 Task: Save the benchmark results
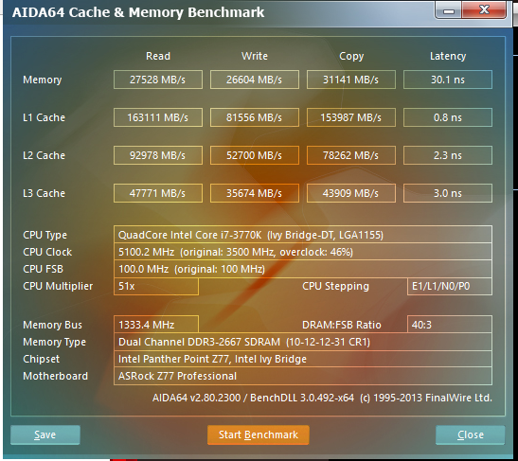[45, 434]
